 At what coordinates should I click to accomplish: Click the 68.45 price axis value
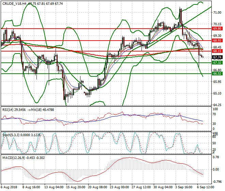point(217,47)
